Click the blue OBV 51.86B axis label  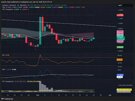coord(120,75)
